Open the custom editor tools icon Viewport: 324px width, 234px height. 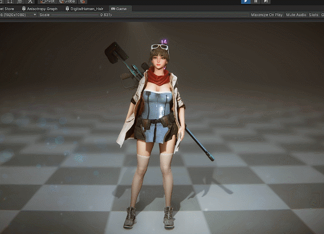tap(30, 1)
